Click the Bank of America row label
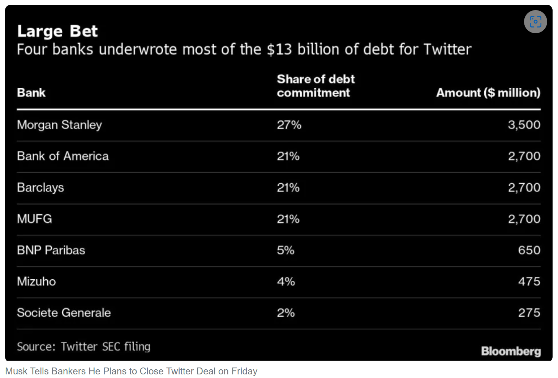 click(x=63, y=156)
